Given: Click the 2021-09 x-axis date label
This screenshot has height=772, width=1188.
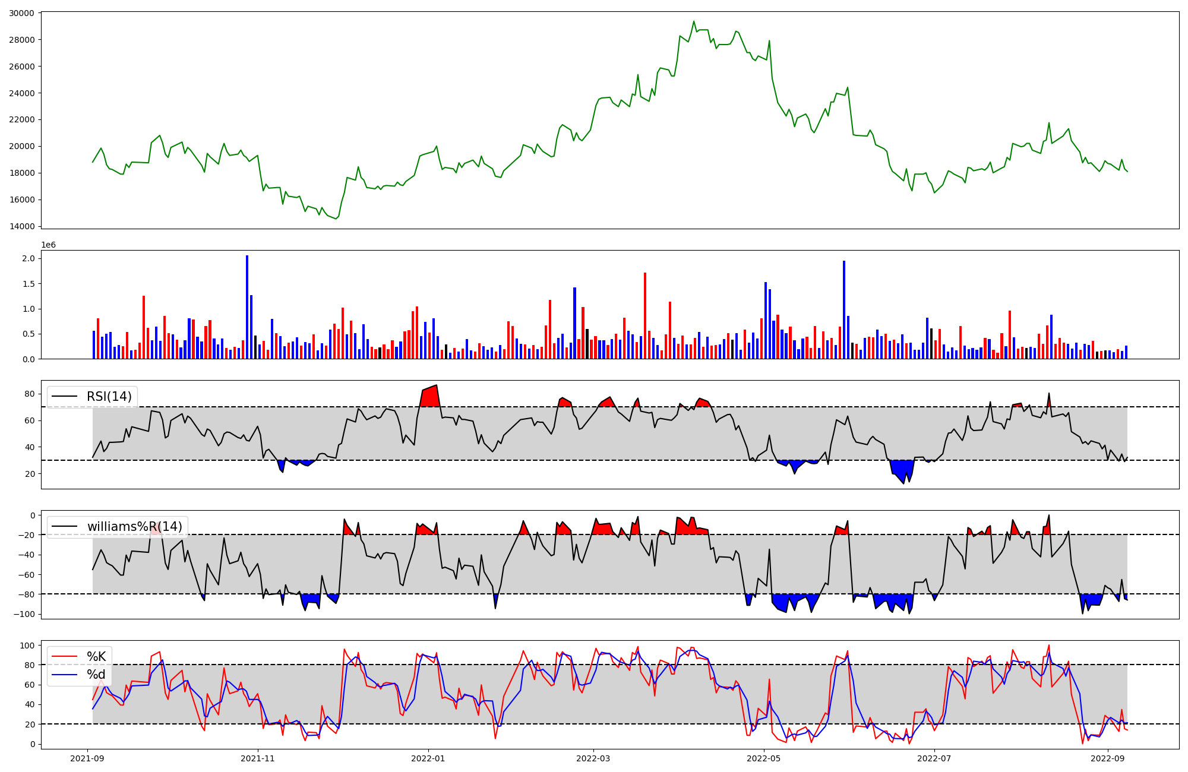Looking at the screenshot, I should pos(88,758).
